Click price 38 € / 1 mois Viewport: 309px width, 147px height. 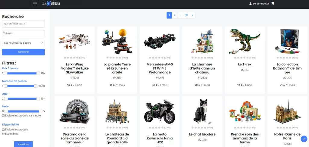click(x=160, y=85)
